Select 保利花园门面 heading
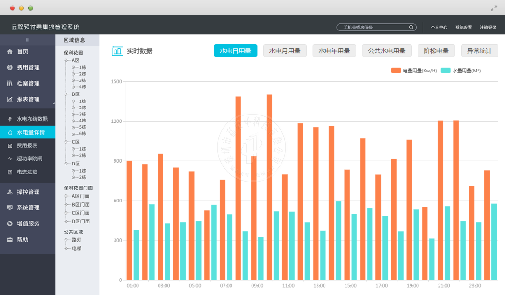This screenshot has width=505, height=295. click(x=78, y=188)
